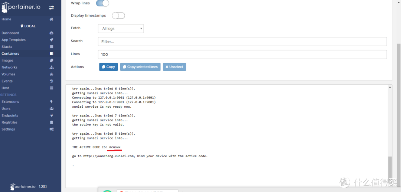Click the Unselect button

[175, 67]
